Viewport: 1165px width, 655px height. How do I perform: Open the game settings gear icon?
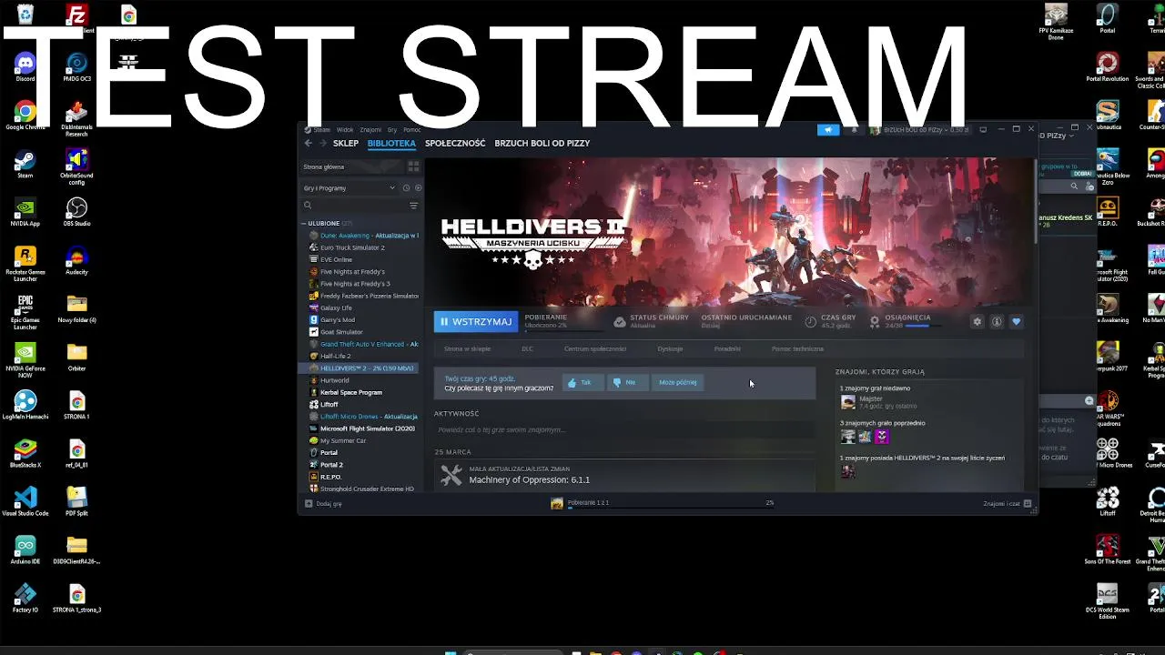click(978, 321)
